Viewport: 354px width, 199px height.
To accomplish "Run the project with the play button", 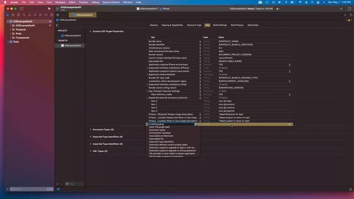I will (x=49, y=9).
